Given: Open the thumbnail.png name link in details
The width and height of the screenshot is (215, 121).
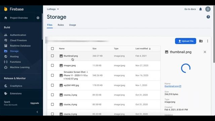Looking at the screenshot, I should pyautogui.click(x=172, y=86).
